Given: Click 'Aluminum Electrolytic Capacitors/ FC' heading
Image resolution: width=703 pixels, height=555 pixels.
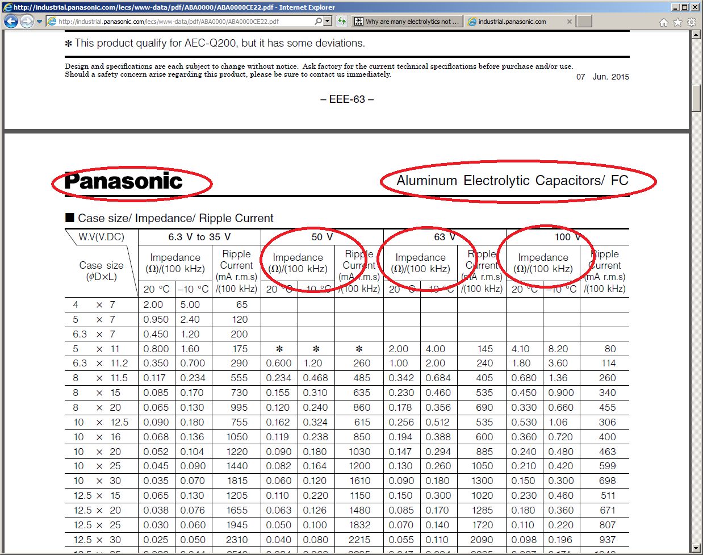Looking at the screenshot, I should [x=512, y=181].
